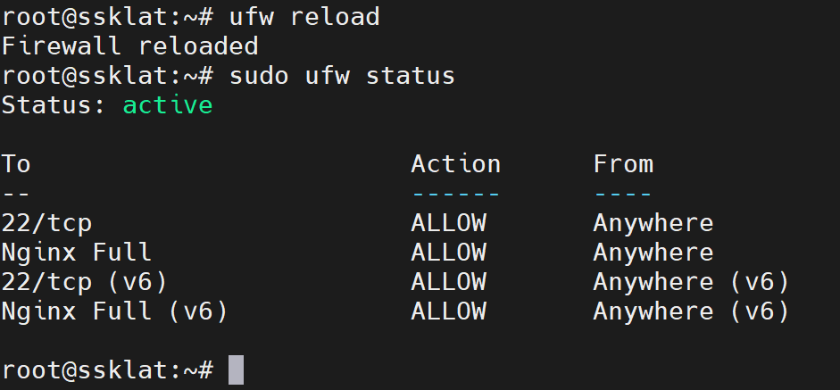Click ALLOW in the 22/tcp row
This screenshot has width=840, height=390.
coord(448,223)
